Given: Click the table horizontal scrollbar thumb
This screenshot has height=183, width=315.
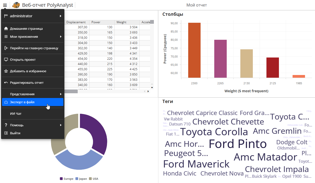Looking at the screenshot, I should coord(71,91).
